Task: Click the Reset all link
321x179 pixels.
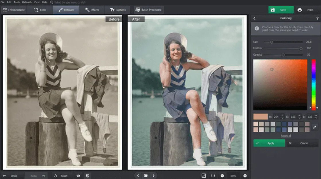Action: [286, 136]
